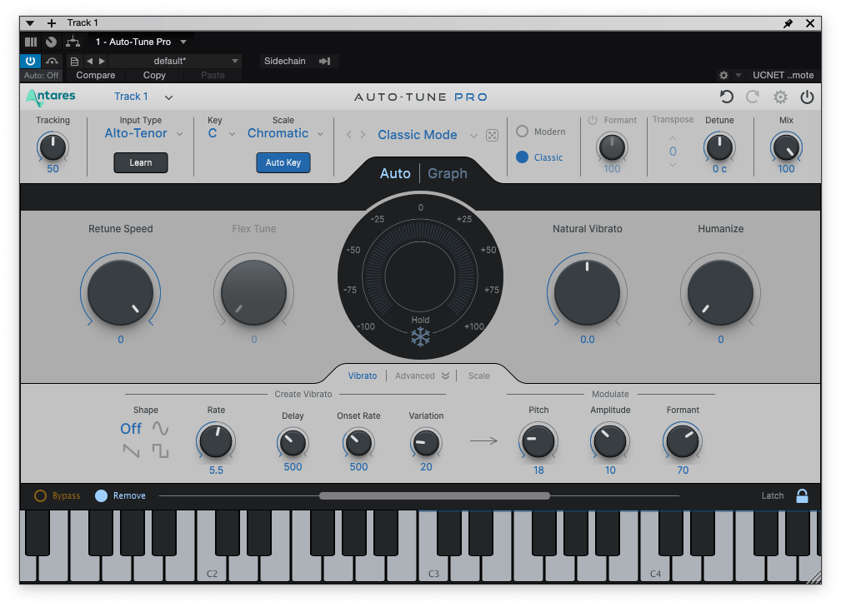Image resolution: width=841 pixels, height=607 pixels.
Task: Click the Compare button
Action: point(96,76)
